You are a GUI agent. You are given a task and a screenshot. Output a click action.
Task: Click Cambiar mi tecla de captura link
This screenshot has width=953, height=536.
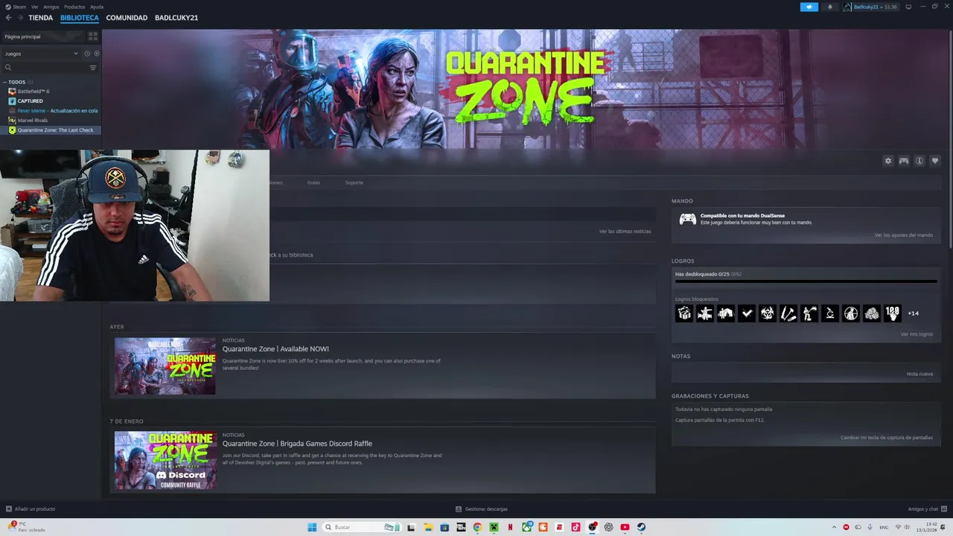pos(887,438)
